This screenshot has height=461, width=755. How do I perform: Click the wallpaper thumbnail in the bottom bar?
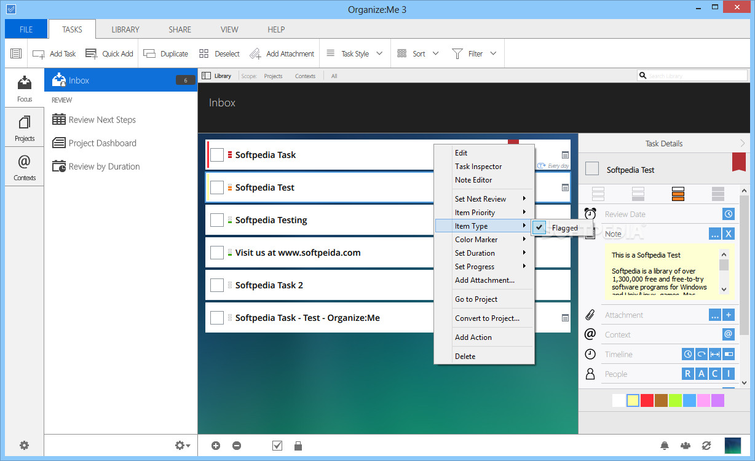pyautogui.click(x=733, y=446)
